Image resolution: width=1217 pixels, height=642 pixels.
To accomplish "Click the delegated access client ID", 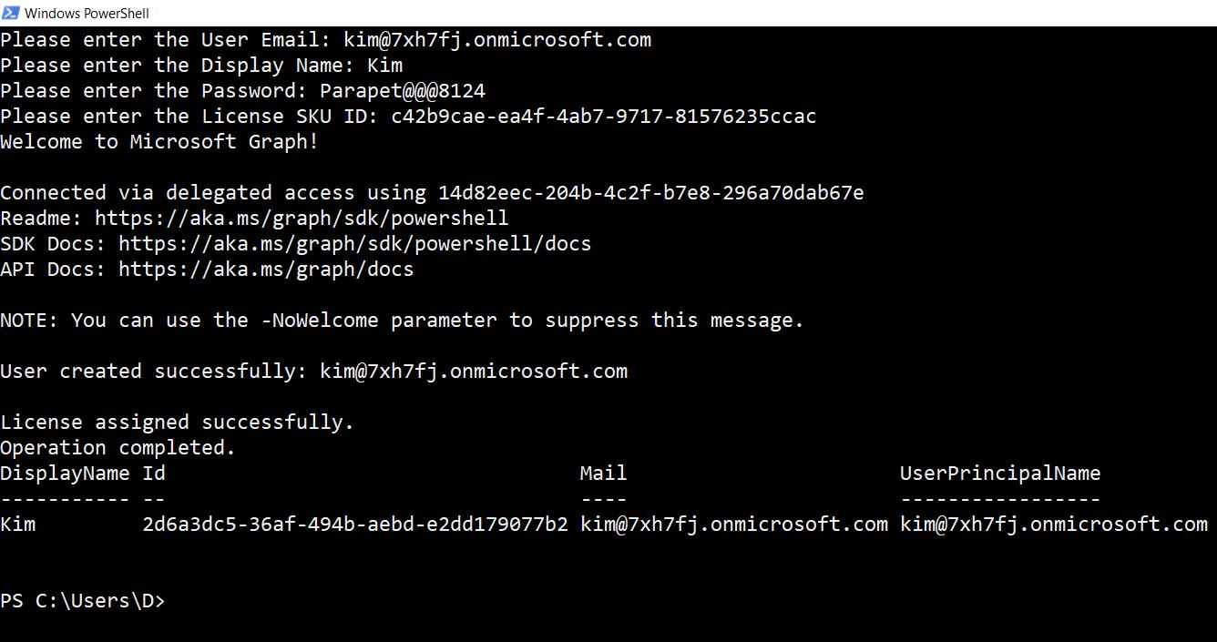I will point(650,193).
